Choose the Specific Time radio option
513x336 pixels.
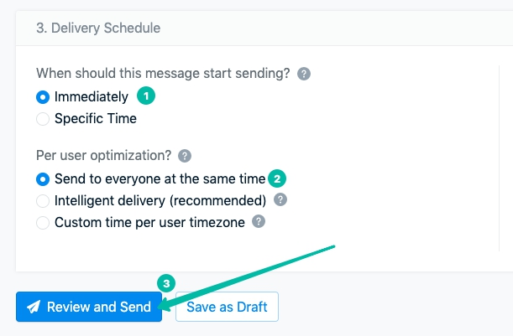click(43, 119)
